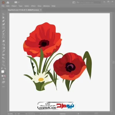115x115 pixels.
Task: Open the Effect menu
Action: coord(33,6)
